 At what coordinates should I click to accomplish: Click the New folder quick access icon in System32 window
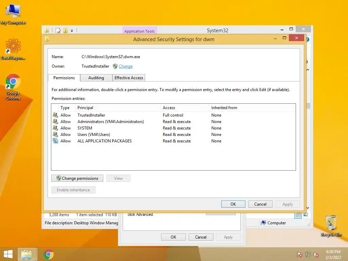[65, 30]
